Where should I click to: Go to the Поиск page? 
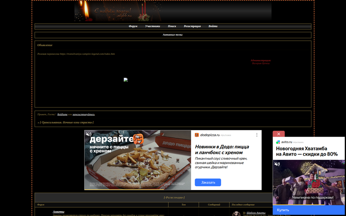[172, 26]
